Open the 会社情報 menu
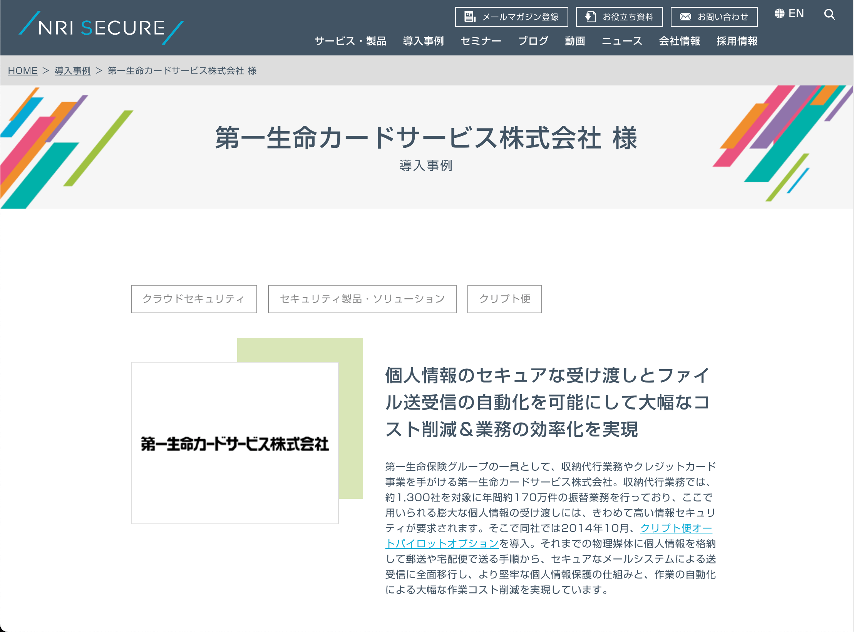The height and width of the screenshot is (632, 854). [679, 41]
